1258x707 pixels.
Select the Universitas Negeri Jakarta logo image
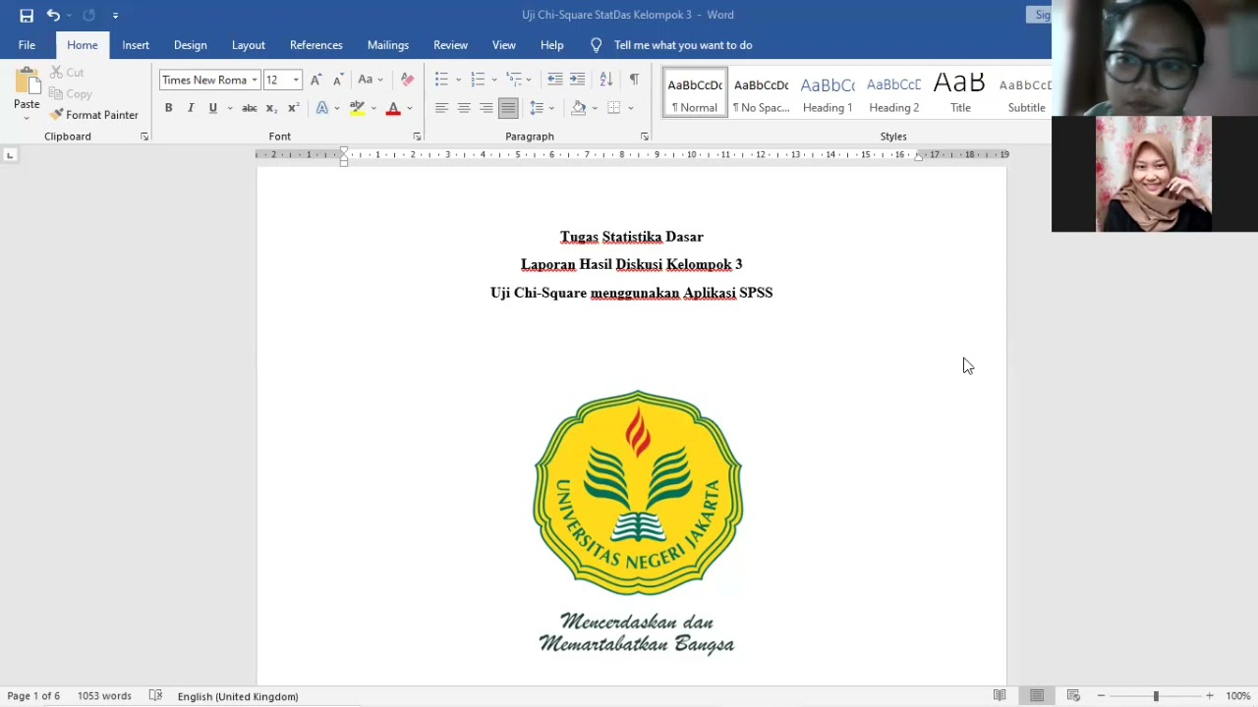coord(638,522)
